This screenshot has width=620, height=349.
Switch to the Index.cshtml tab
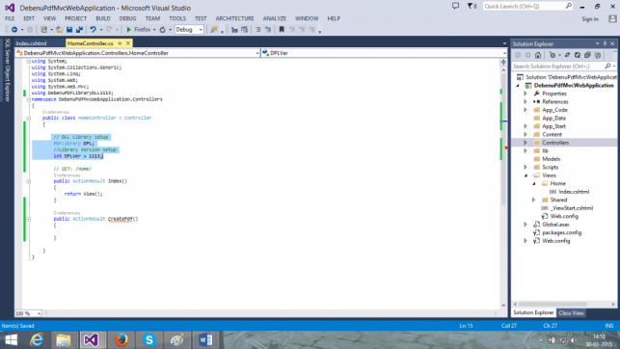tap(31, 43)
